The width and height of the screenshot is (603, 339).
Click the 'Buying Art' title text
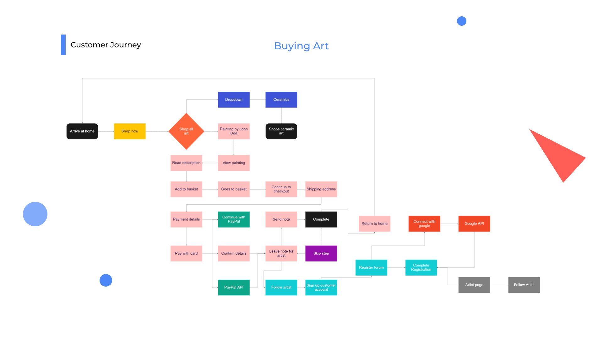301,46
